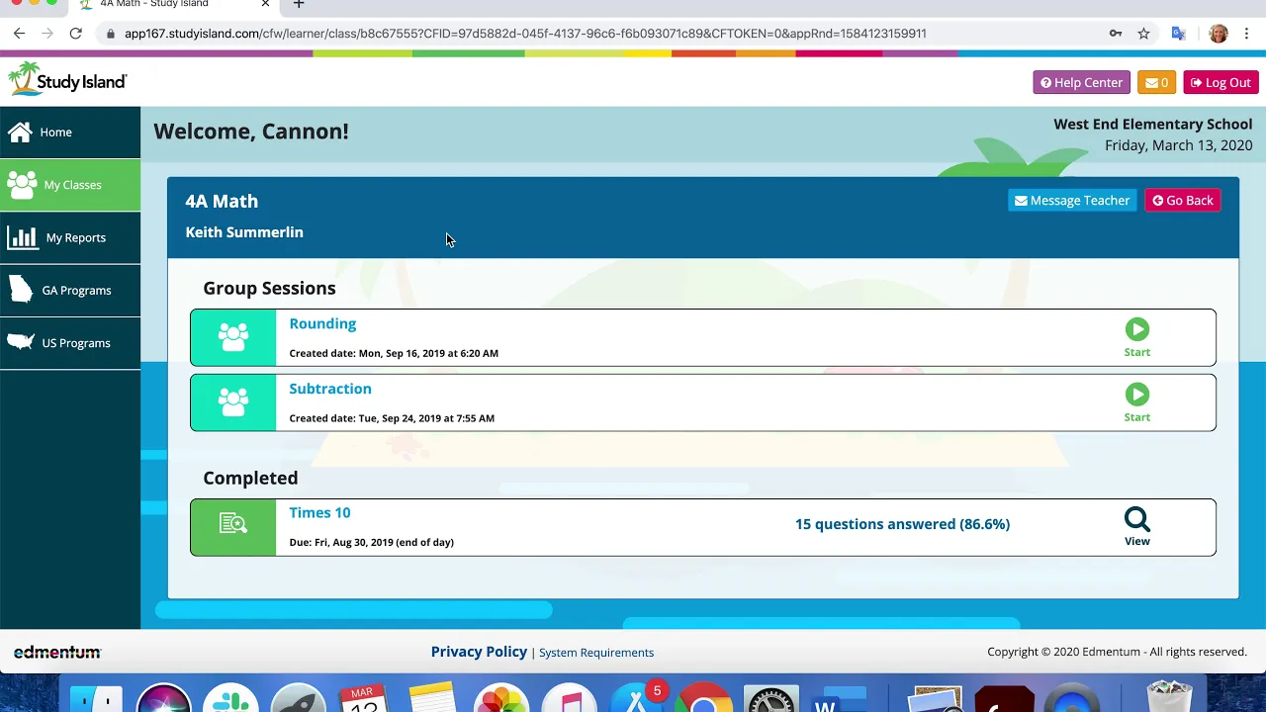
Task: Log out of Study Island
Action: click(1221, 83)
